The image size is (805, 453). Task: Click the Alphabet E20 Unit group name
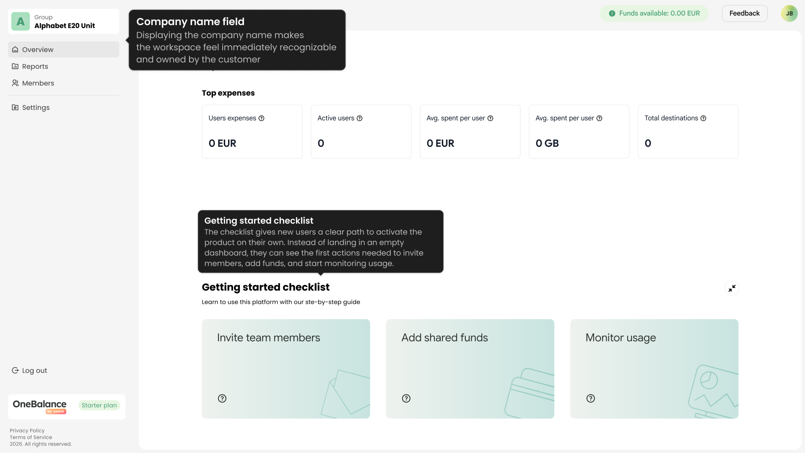point(65,26)
